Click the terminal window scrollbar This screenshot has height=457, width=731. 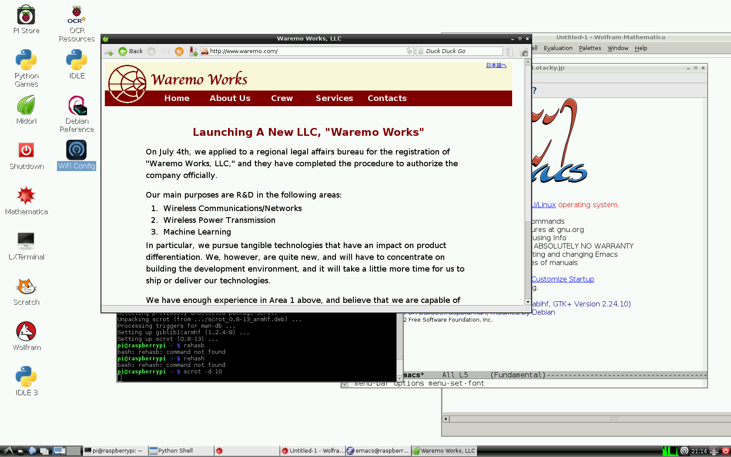pyautogui.click(x=399, y=346)
